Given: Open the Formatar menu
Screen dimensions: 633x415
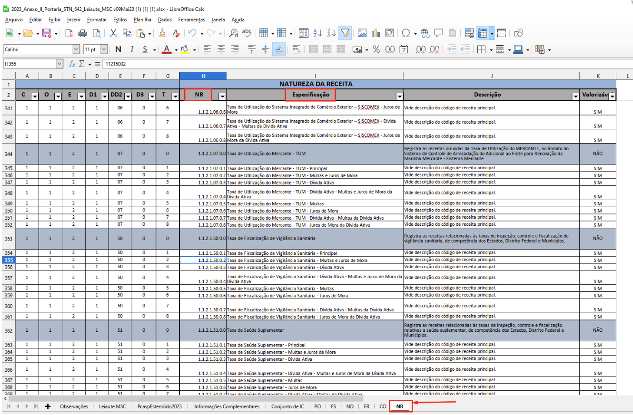Looking at the screenshot, I should pyautogui.click(x=97, y=19).
